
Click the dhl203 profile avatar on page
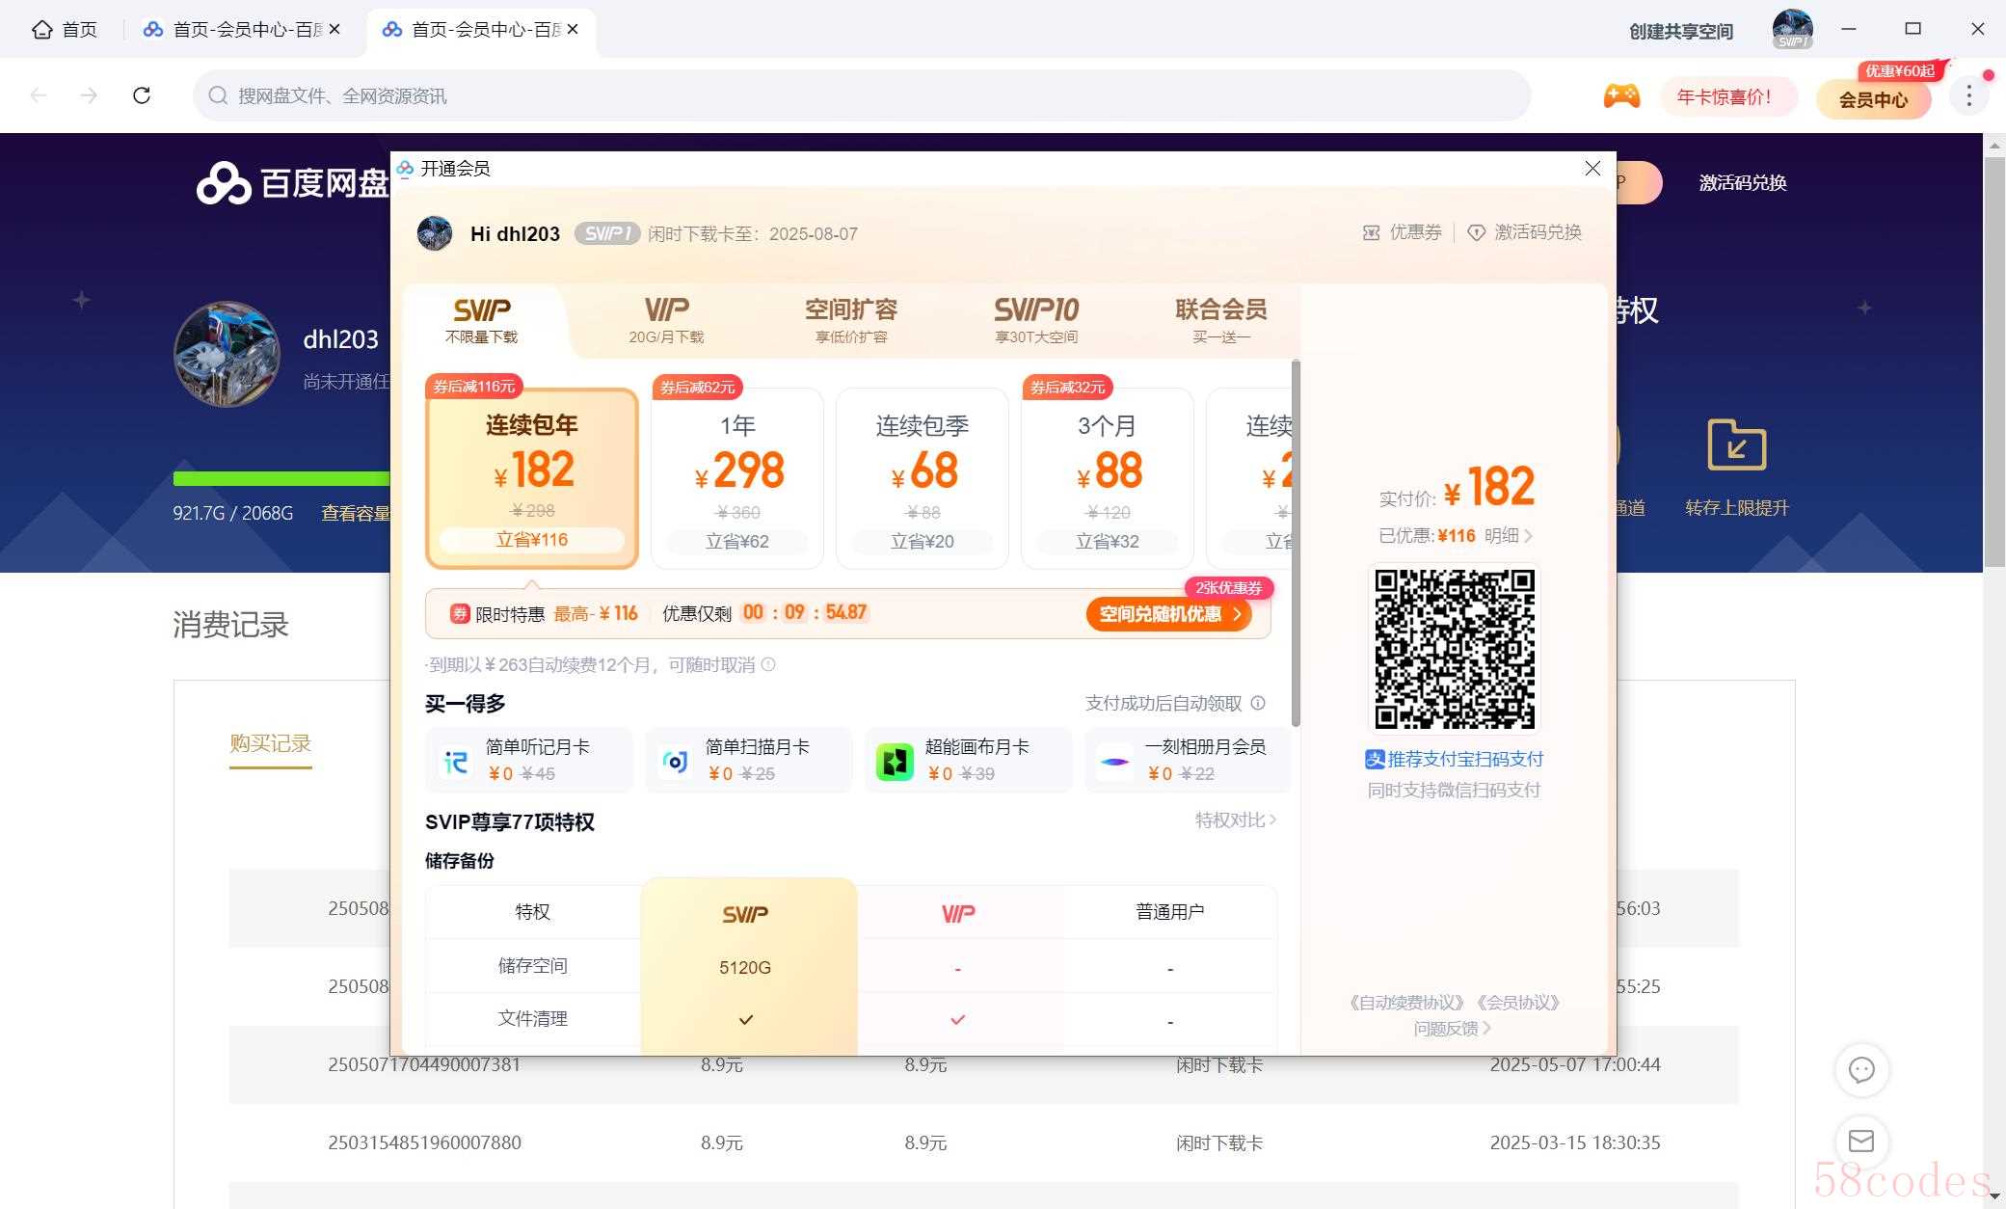(x=227, y=354)
